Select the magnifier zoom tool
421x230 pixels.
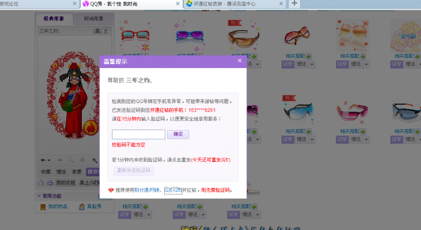(x=71, y=160)
